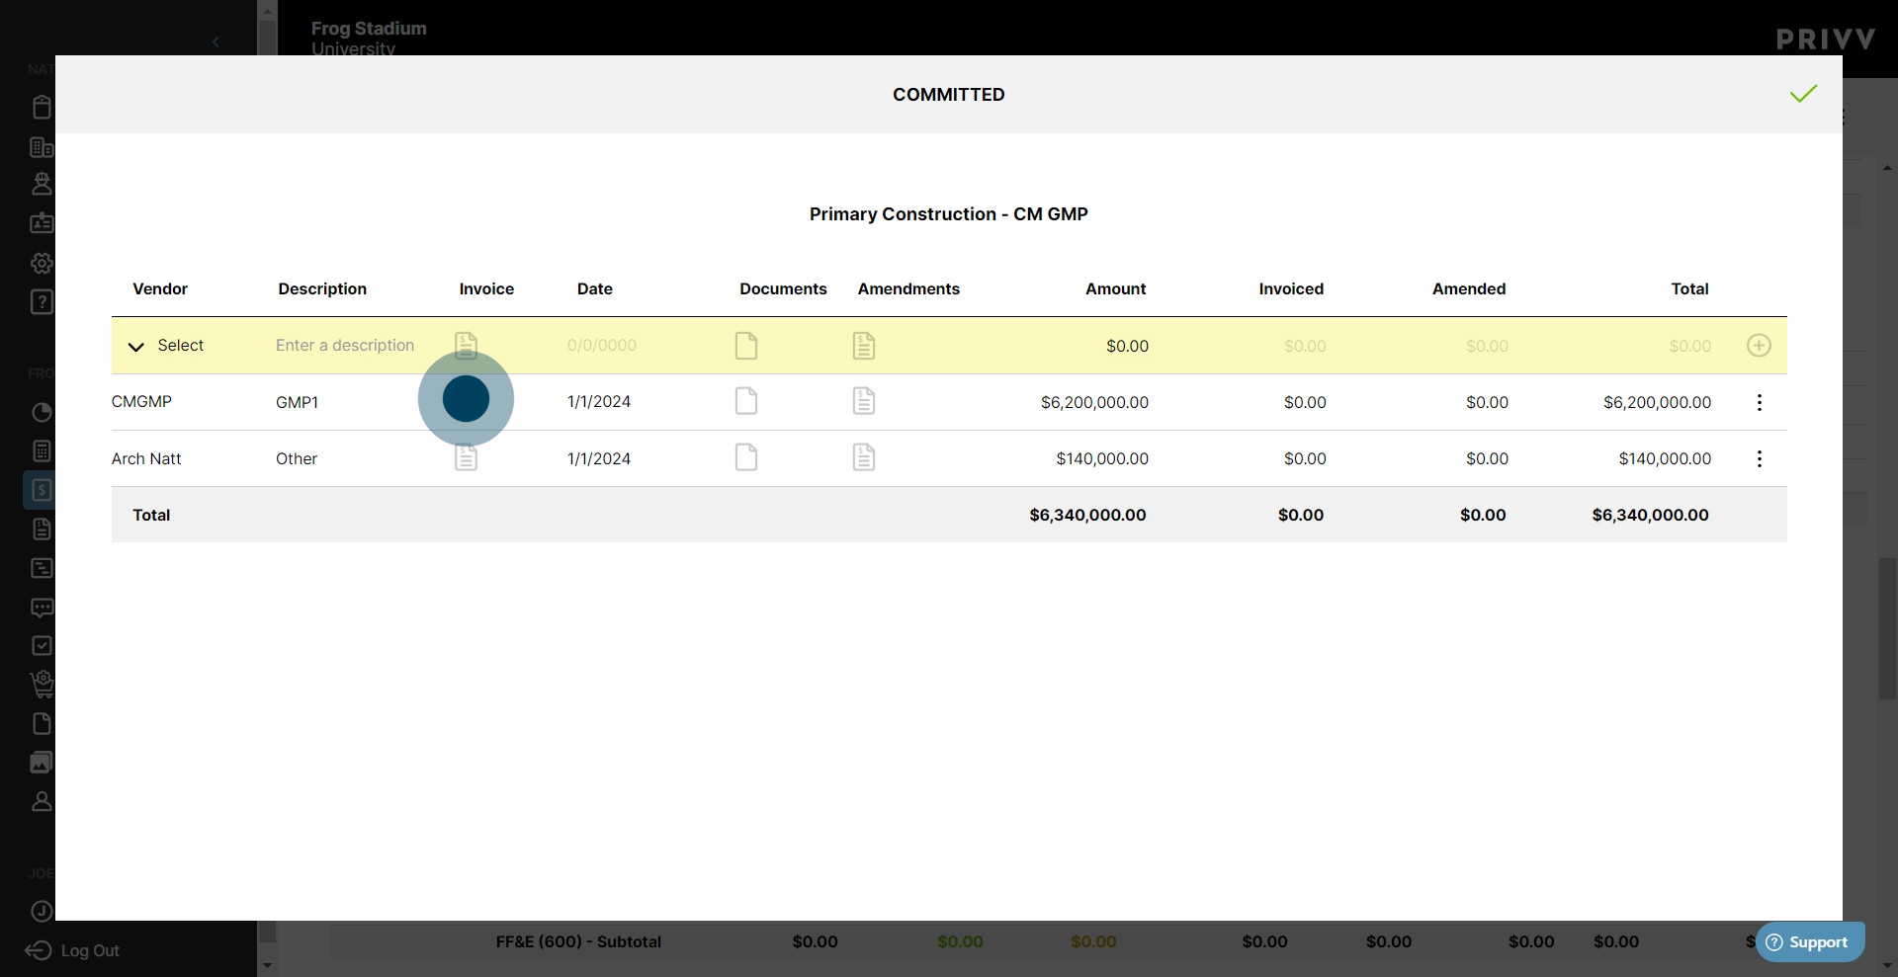
Task: Click the 0/0/0000 date field
Action: coord(602,345)
